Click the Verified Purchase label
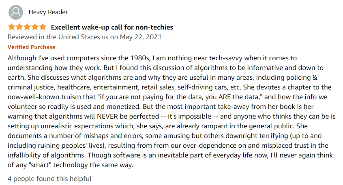This screenshot has width=343, height=185. click(31, 47)
